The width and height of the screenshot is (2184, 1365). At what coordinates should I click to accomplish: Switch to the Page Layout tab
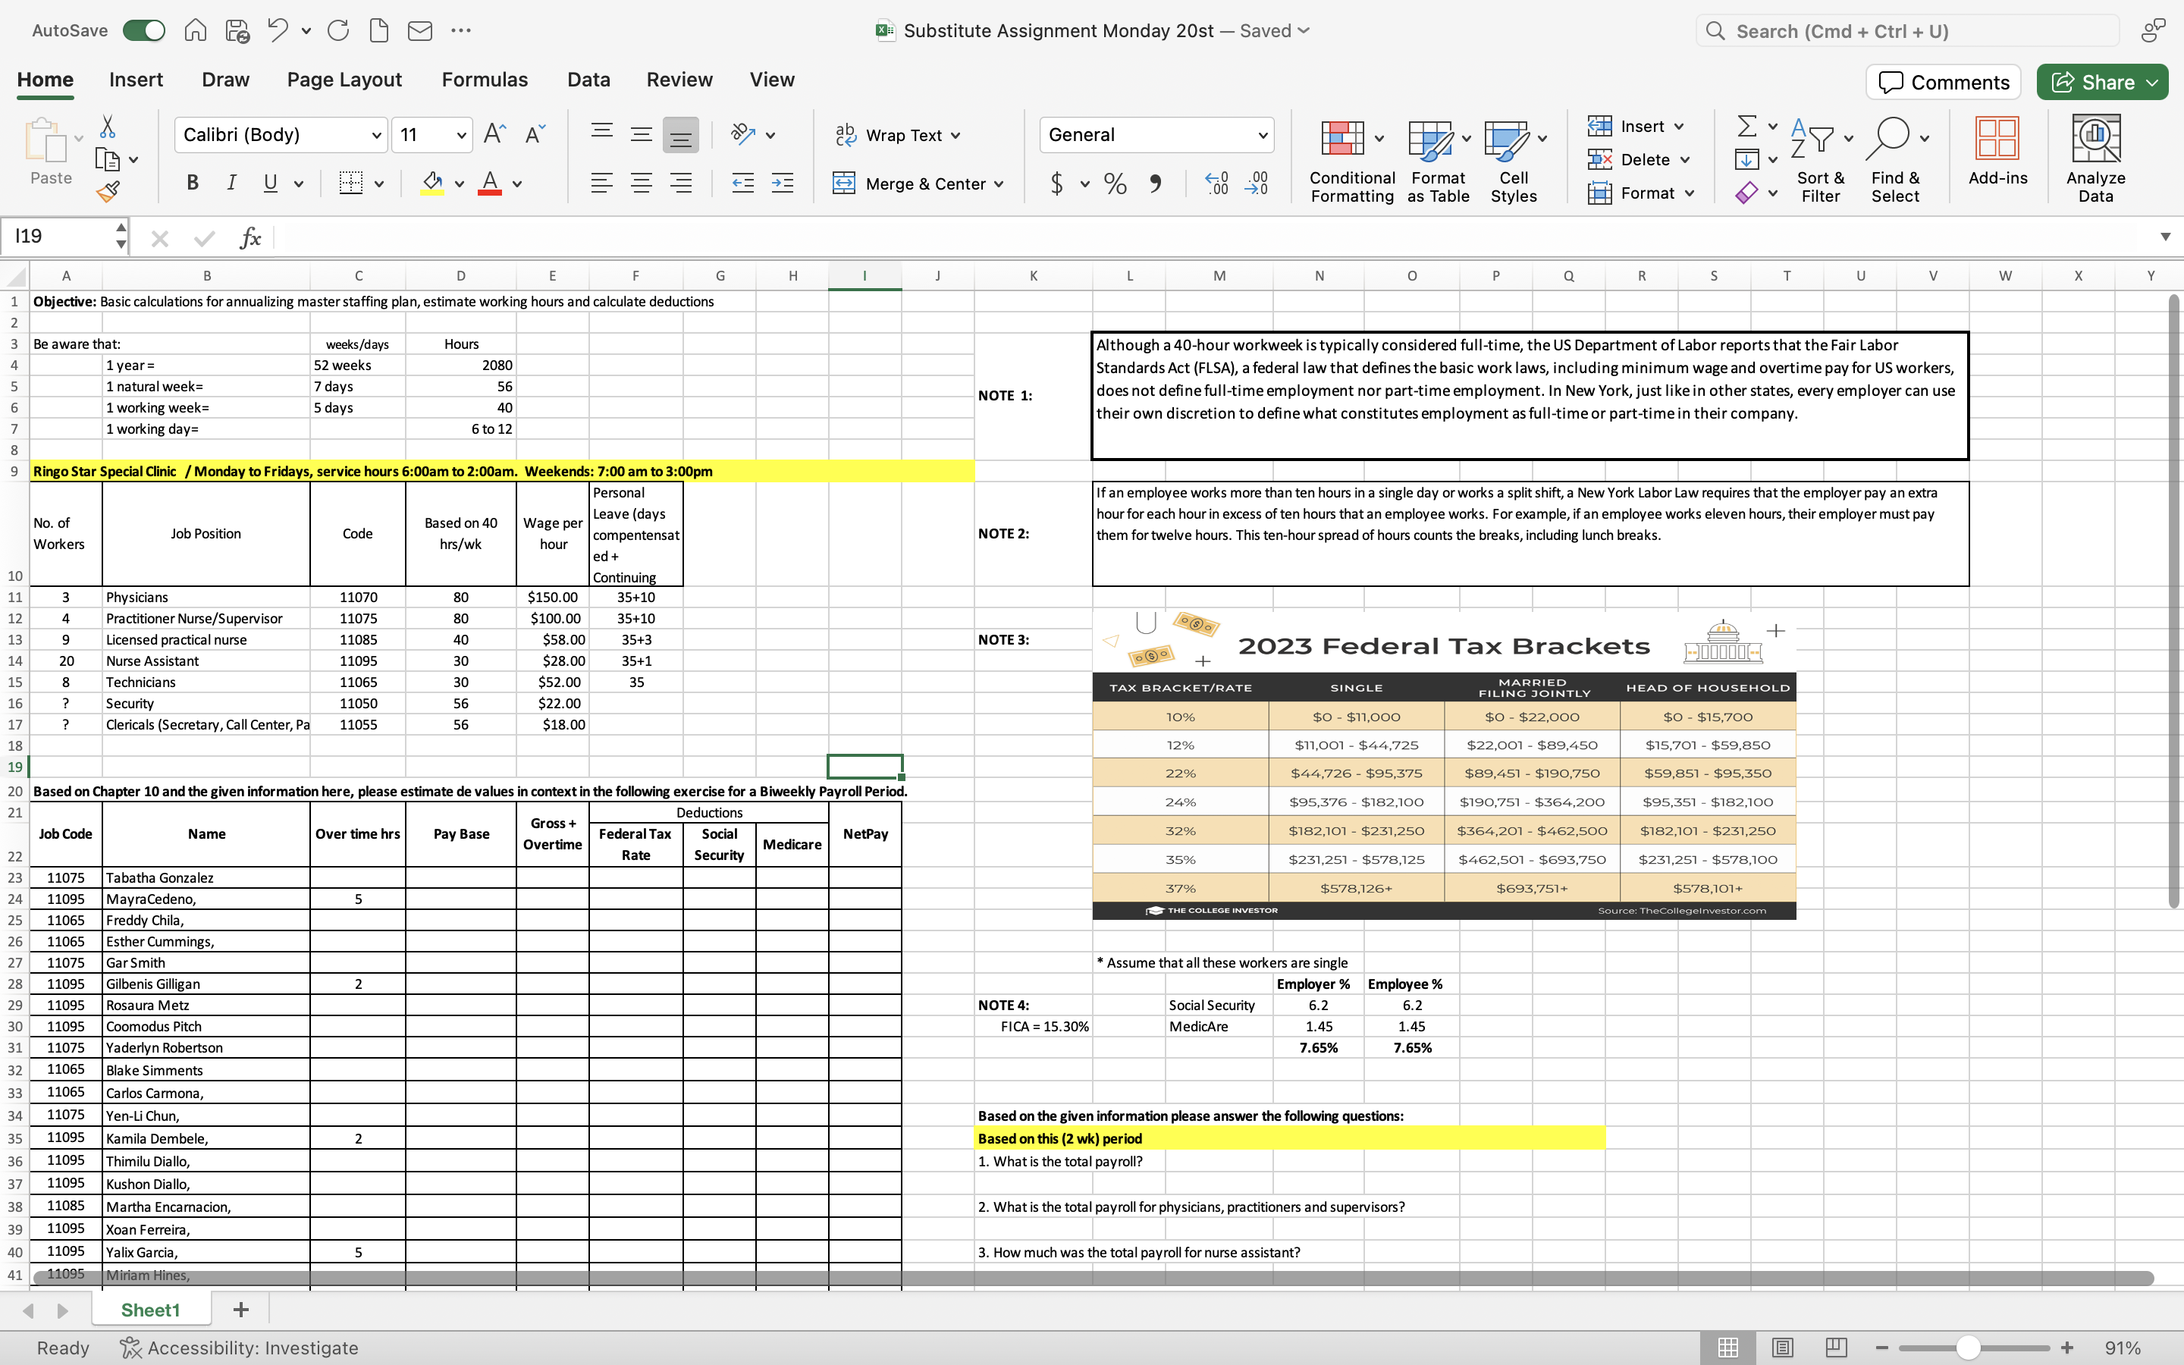[x=344, y=80]
